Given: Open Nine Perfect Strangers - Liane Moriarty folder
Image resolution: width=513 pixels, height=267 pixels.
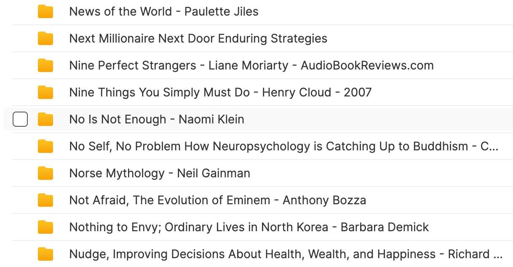Looking at the screenshot, I should point(251,65).
